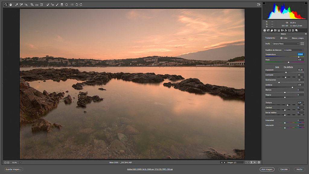The height and width of the screenshot is (174, 309).
Task: Click the Auto tone link
Action: point(277,67)
